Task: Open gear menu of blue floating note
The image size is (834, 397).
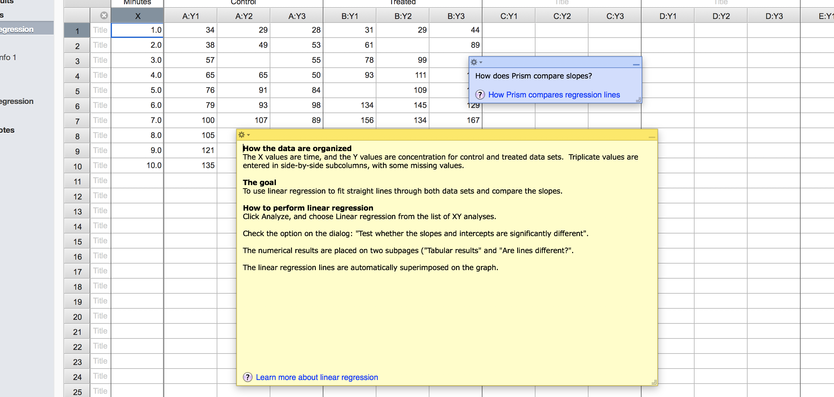Action: 476,62
